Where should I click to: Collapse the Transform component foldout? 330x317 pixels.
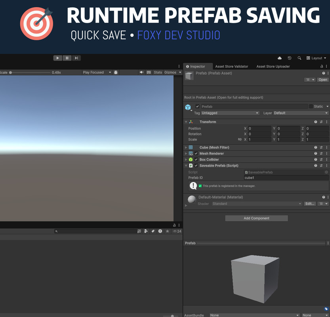click(x=186, y=122)
